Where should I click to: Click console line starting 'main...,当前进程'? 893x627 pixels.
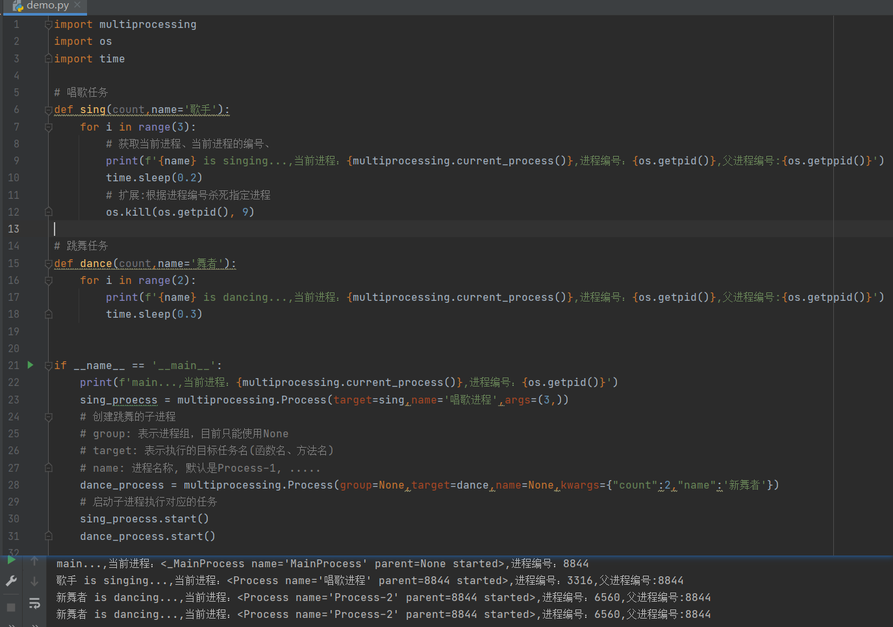(322, 563)
